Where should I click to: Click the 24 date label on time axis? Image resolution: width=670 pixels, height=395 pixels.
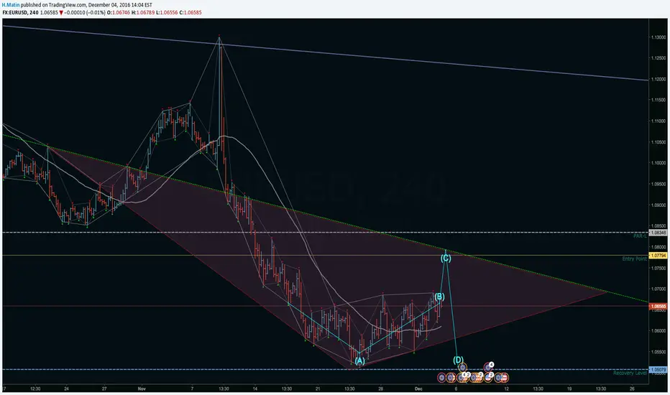click(x=66, y=389)
